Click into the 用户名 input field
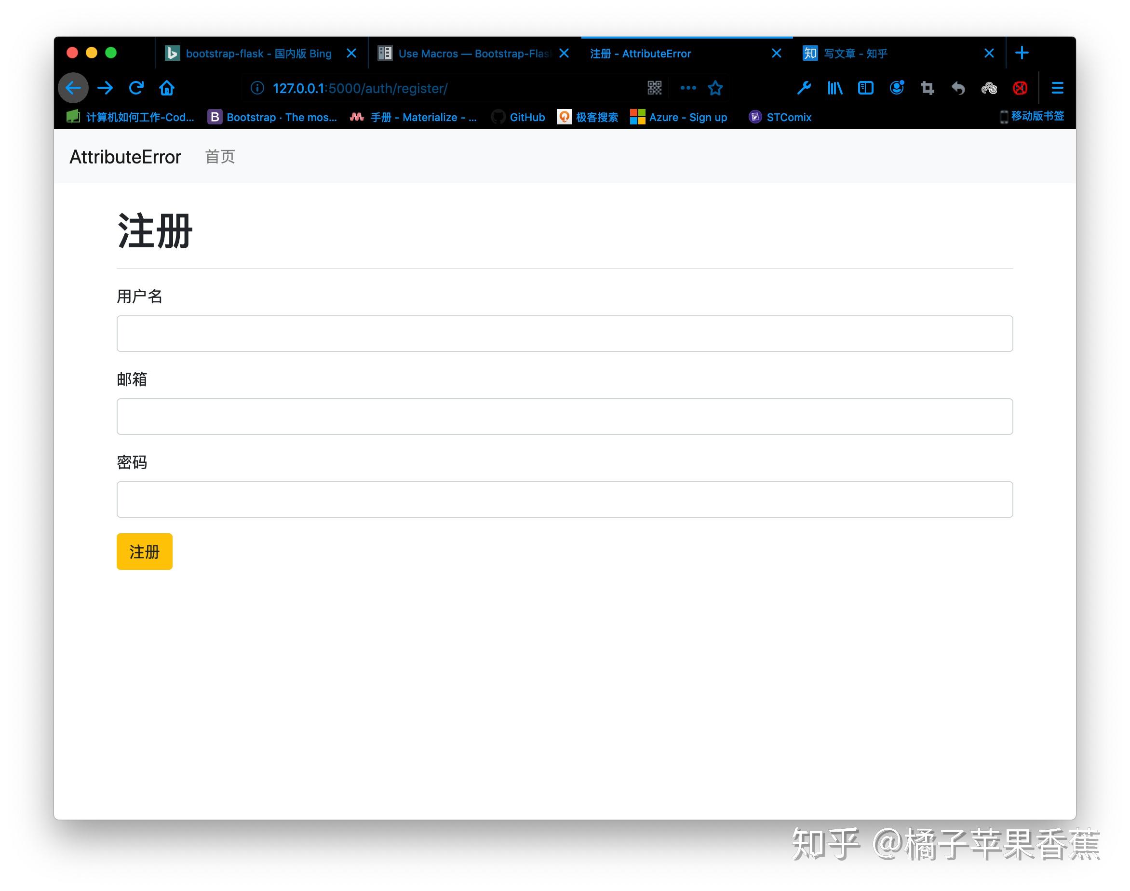 click(564, 334)
